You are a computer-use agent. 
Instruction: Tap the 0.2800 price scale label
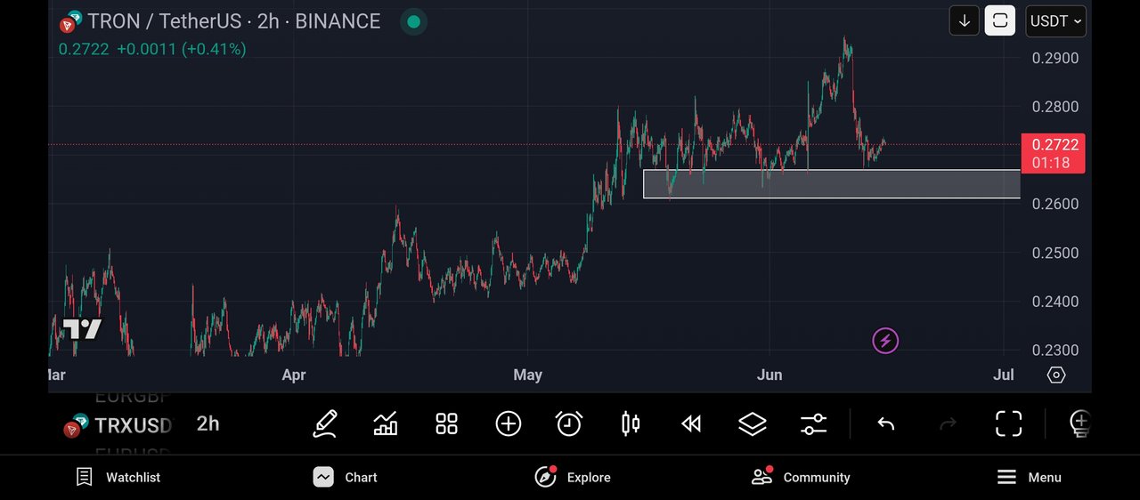1055,108
